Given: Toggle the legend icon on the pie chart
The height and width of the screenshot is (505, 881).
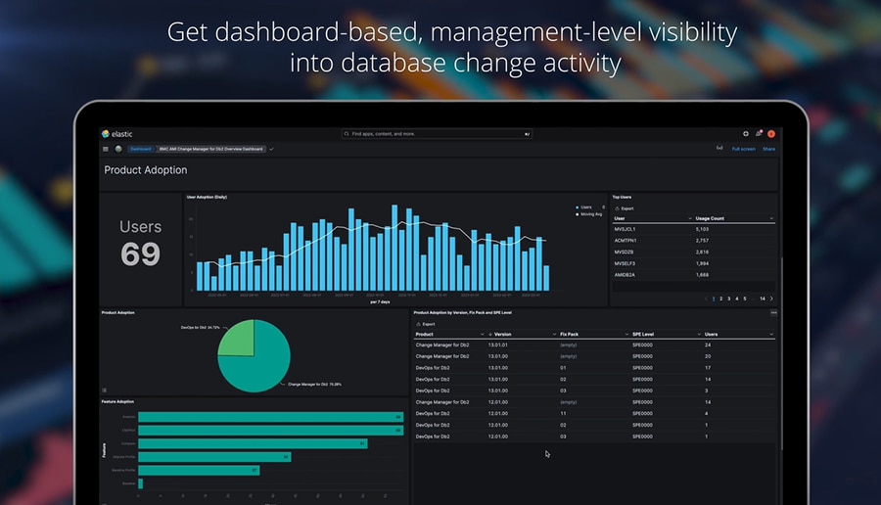Looking at the screenshot, I should (x=105, y=390).
